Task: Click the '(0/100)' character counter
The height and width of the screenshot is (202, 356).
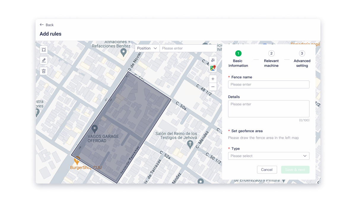Action: tap(304, 120)
